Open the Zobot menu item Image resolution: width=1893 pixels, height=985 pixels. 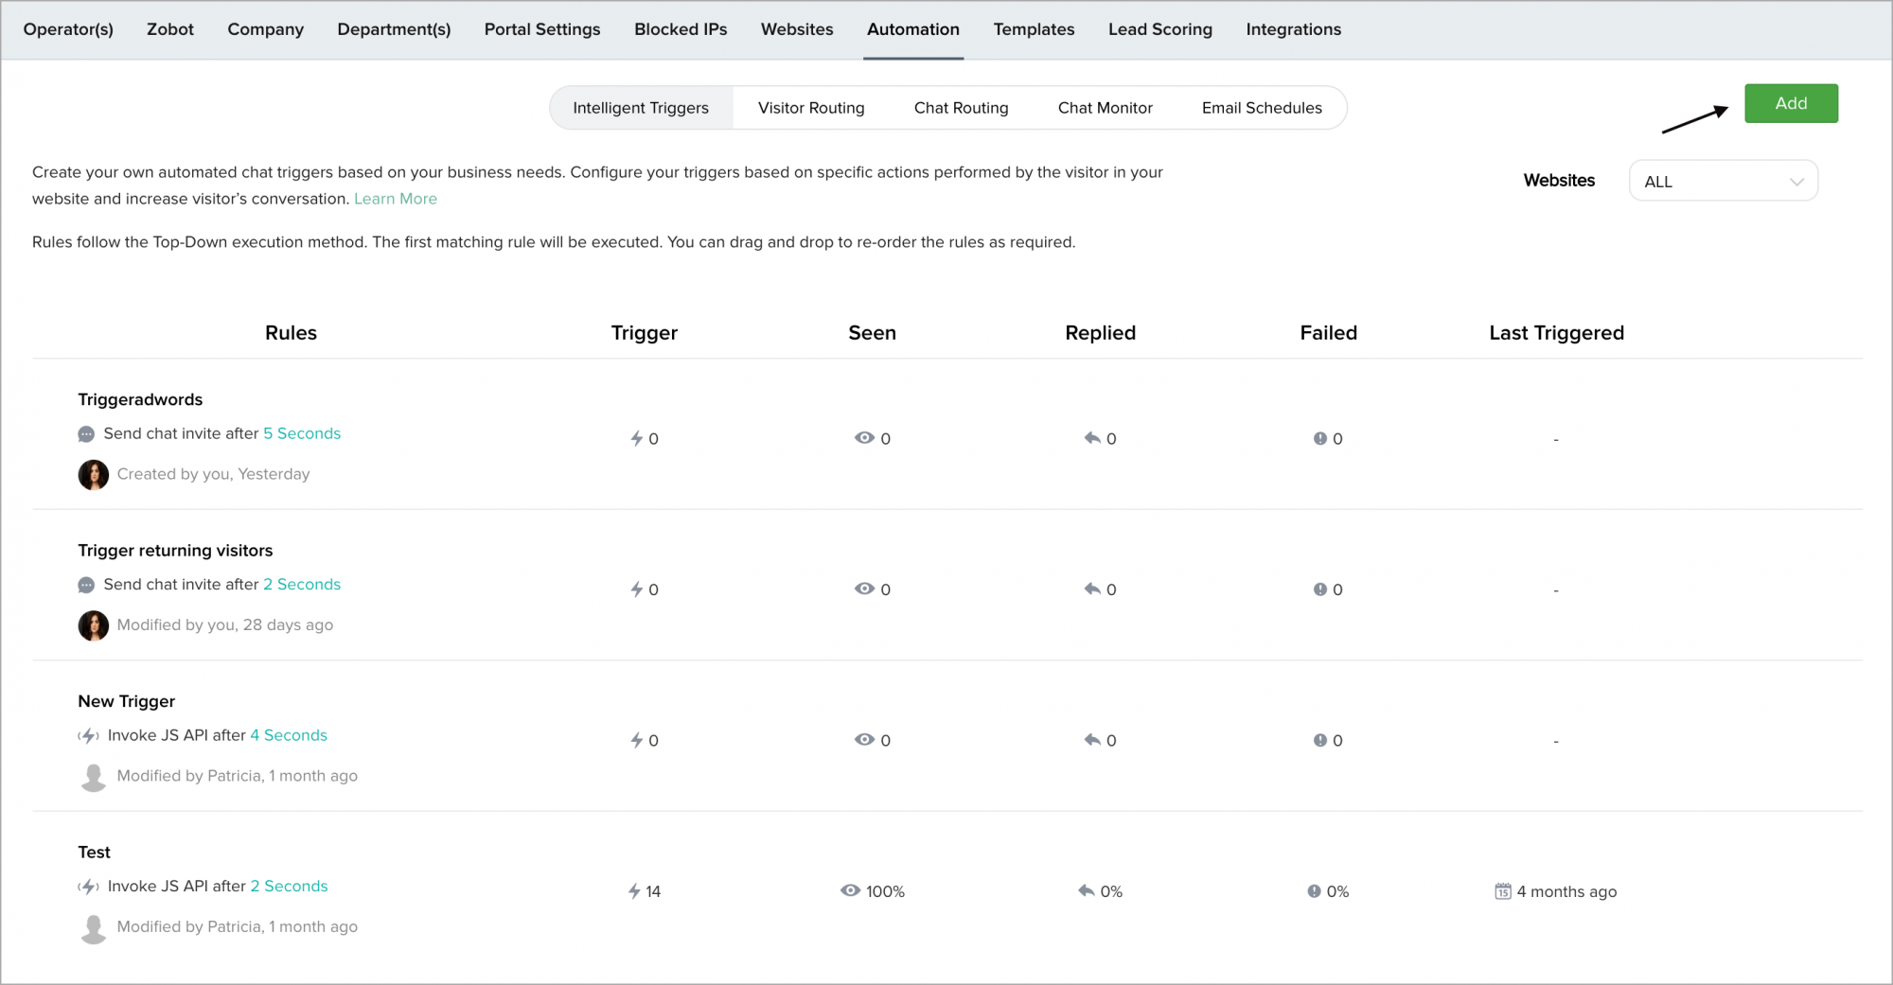(x=170, y=29)
